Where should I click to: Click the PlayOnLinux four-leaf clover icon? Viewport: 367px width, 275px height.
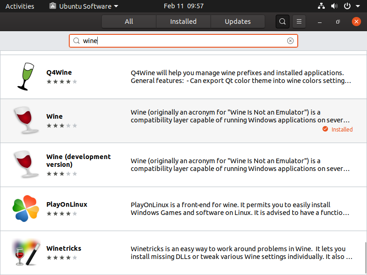pyautogui.click(x=25, y=209)
